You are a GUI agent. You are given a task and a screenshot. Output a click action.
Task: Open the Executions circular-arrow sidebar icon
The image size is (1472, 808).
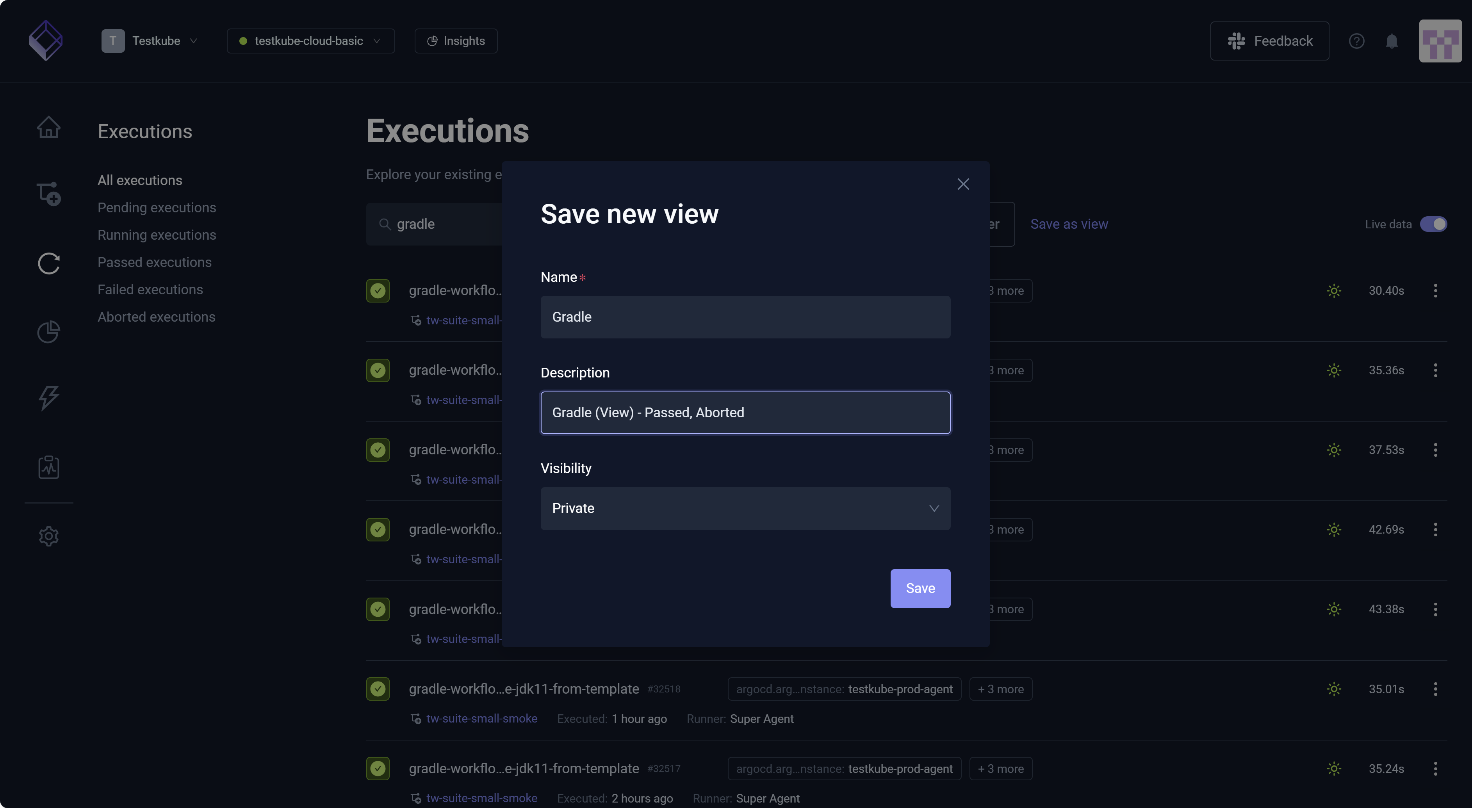(x=48, y=263)
